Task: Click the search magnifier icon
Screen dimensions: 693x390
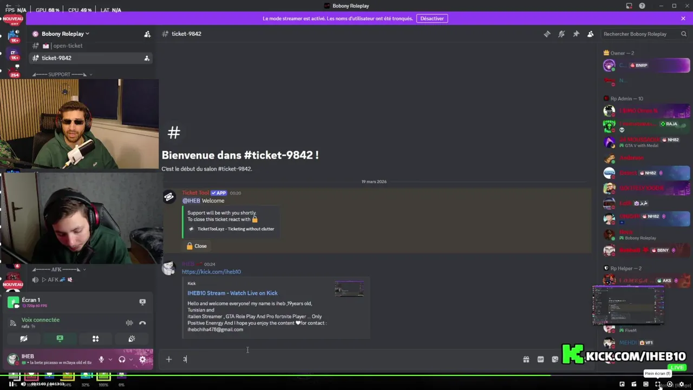Action: click(x=684, y=34)
